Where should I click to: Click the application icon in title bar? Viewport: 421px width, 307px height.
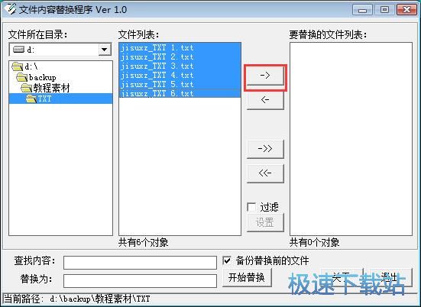click(10, 9)
